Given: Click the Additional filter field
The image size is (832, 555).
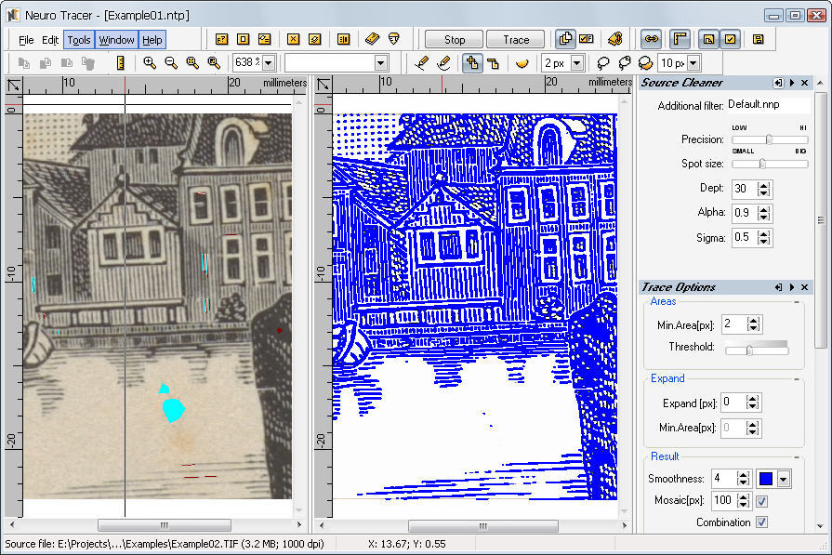Looking at the screenshot, I should [x=769, y=104].
